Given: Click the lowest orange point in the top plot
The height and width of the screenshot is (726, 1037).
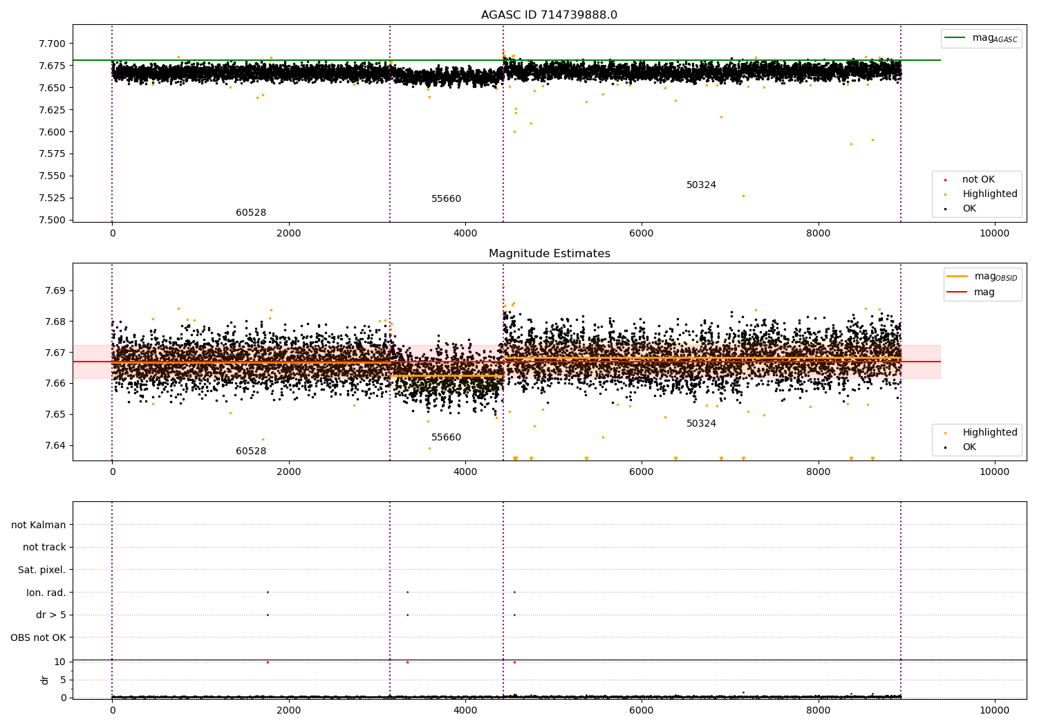Looking at the screenshot, I should point(743,196).
